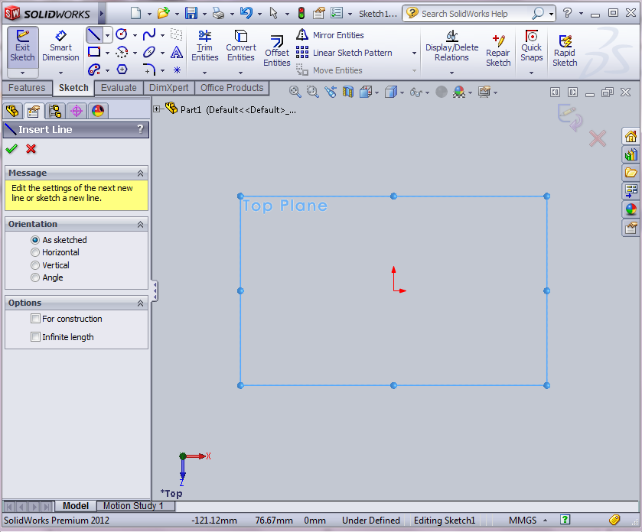This screenshot has height=532, width=642.
Task: Activate the Convert Entities tool
Action: [240, 46]
